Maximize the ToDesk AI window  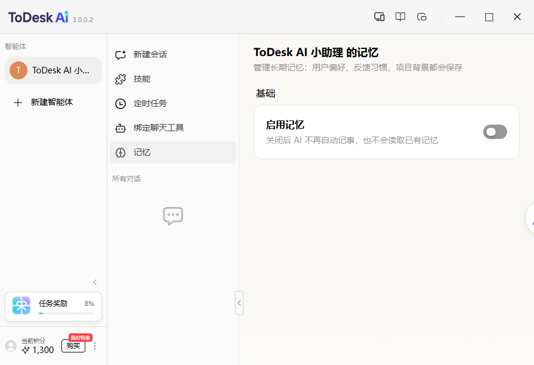click(489, 17)
